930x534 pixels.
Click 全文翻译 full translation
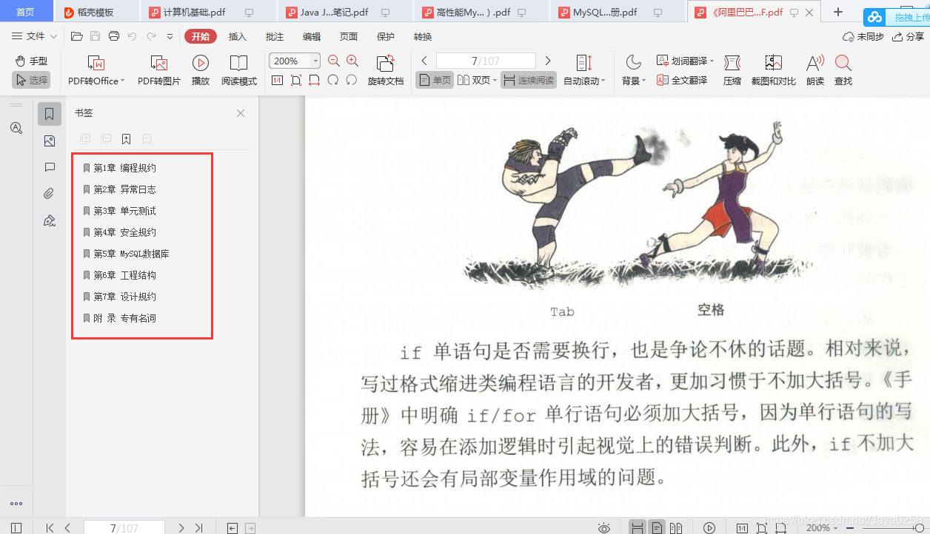(x=682, y=81)
